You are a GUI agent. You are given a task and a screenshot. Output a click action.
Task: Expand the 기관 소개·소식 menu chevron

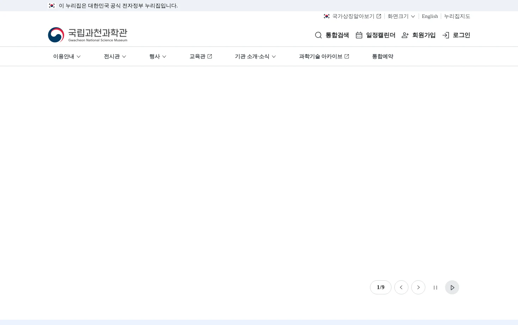pos(274,56)
